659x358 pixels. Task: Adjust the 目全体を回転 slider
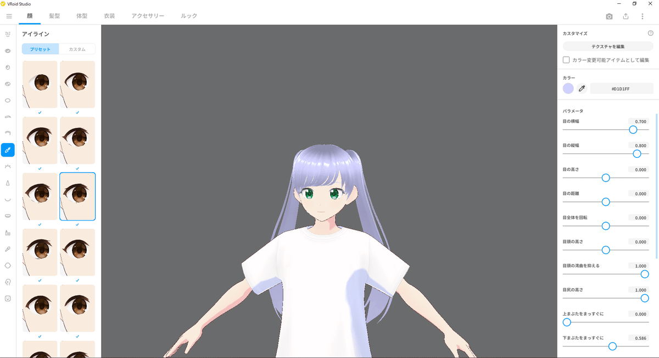coord(606,226)
